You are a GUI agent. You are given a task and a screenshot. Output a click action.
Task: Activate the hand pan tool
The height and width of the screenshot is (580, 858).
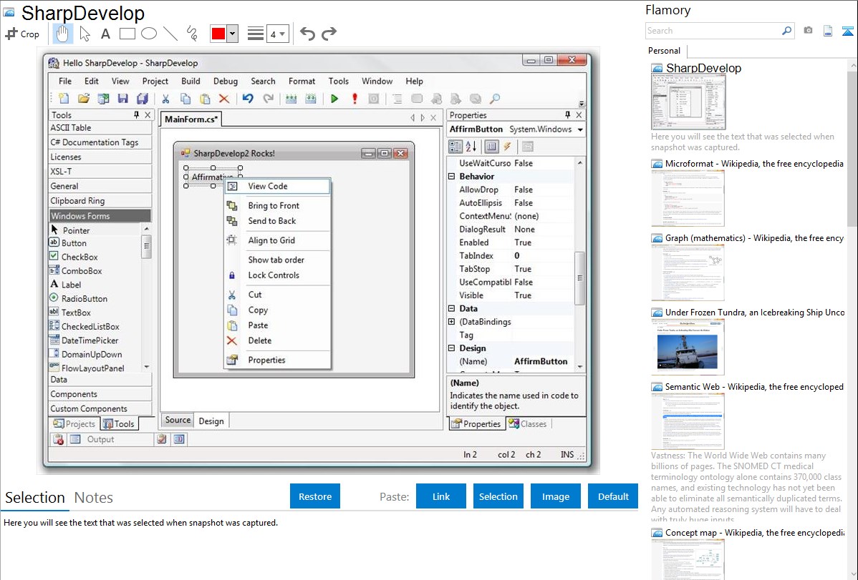tap(62, 34)
